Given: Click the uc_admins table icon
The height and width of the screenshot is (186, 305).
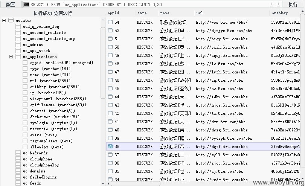Looking at the screenshot, I should (18, 44).
